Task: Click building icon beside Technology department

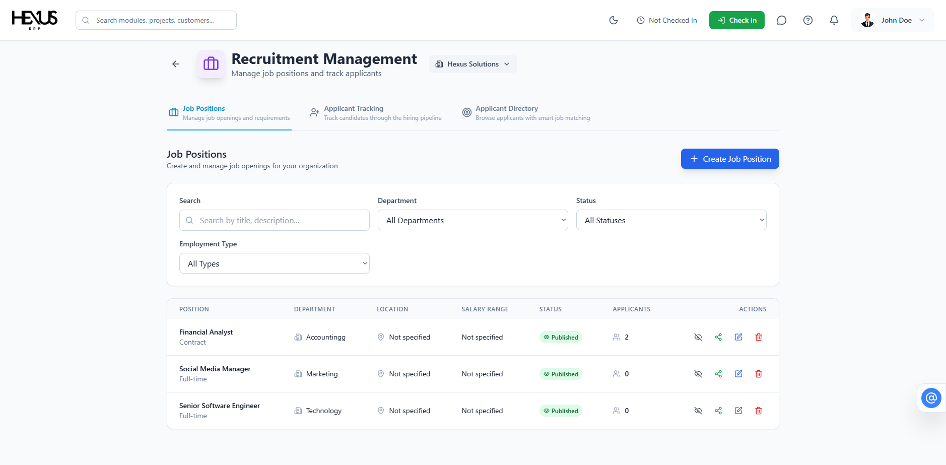Action: (x=298, y=411)
